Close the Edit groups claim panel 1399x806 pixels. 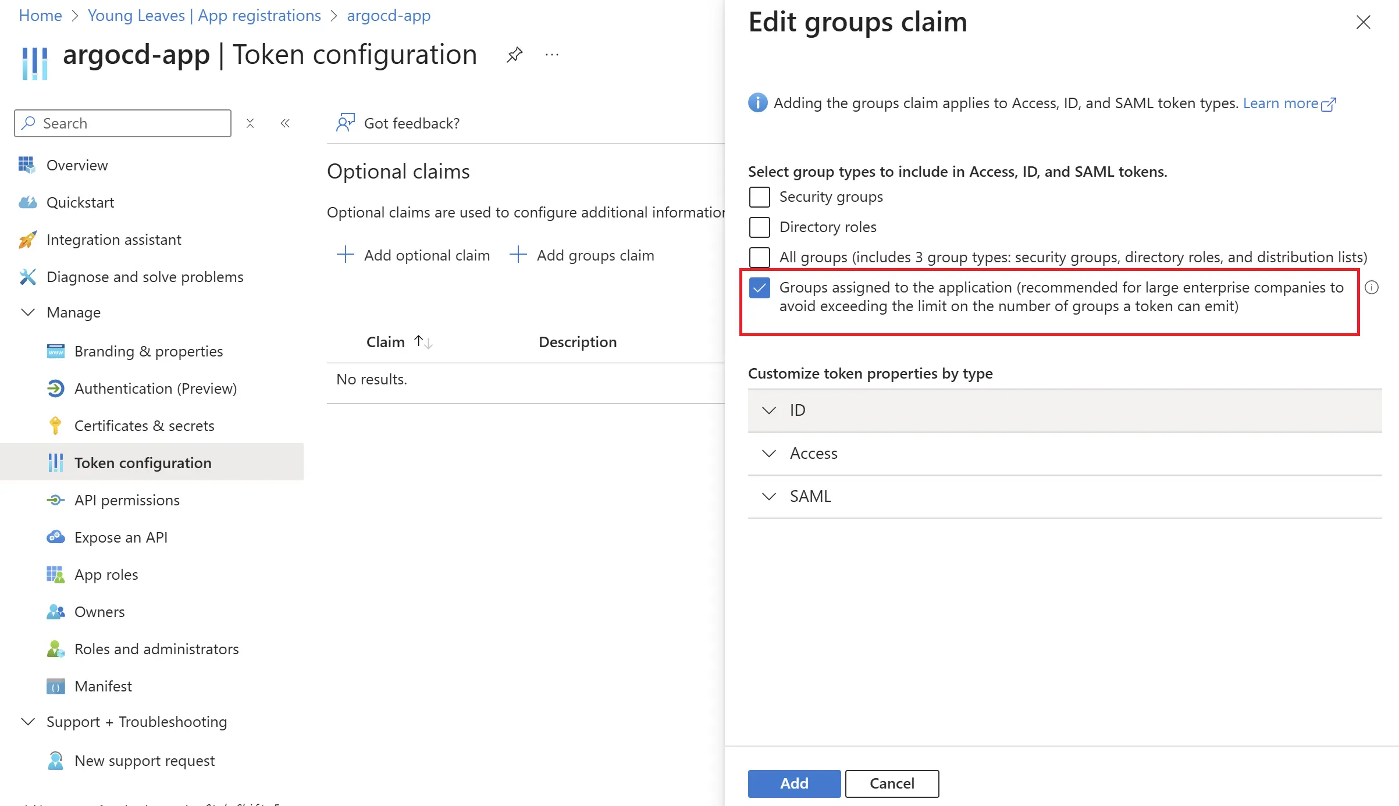coord(1363,22)
